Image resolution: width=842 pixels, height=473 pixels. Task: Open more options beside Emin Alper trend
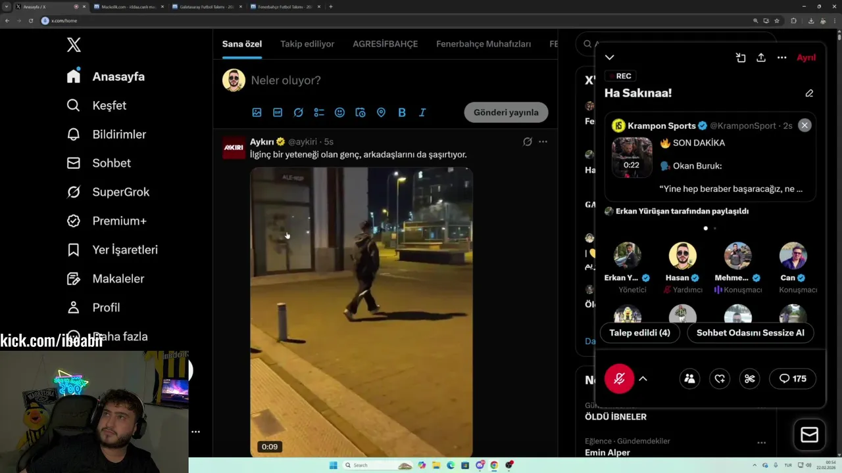click(761, 443)
